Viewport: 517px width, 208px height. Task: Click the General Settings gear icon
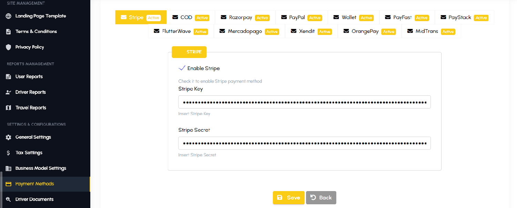[x=9, y=137]
